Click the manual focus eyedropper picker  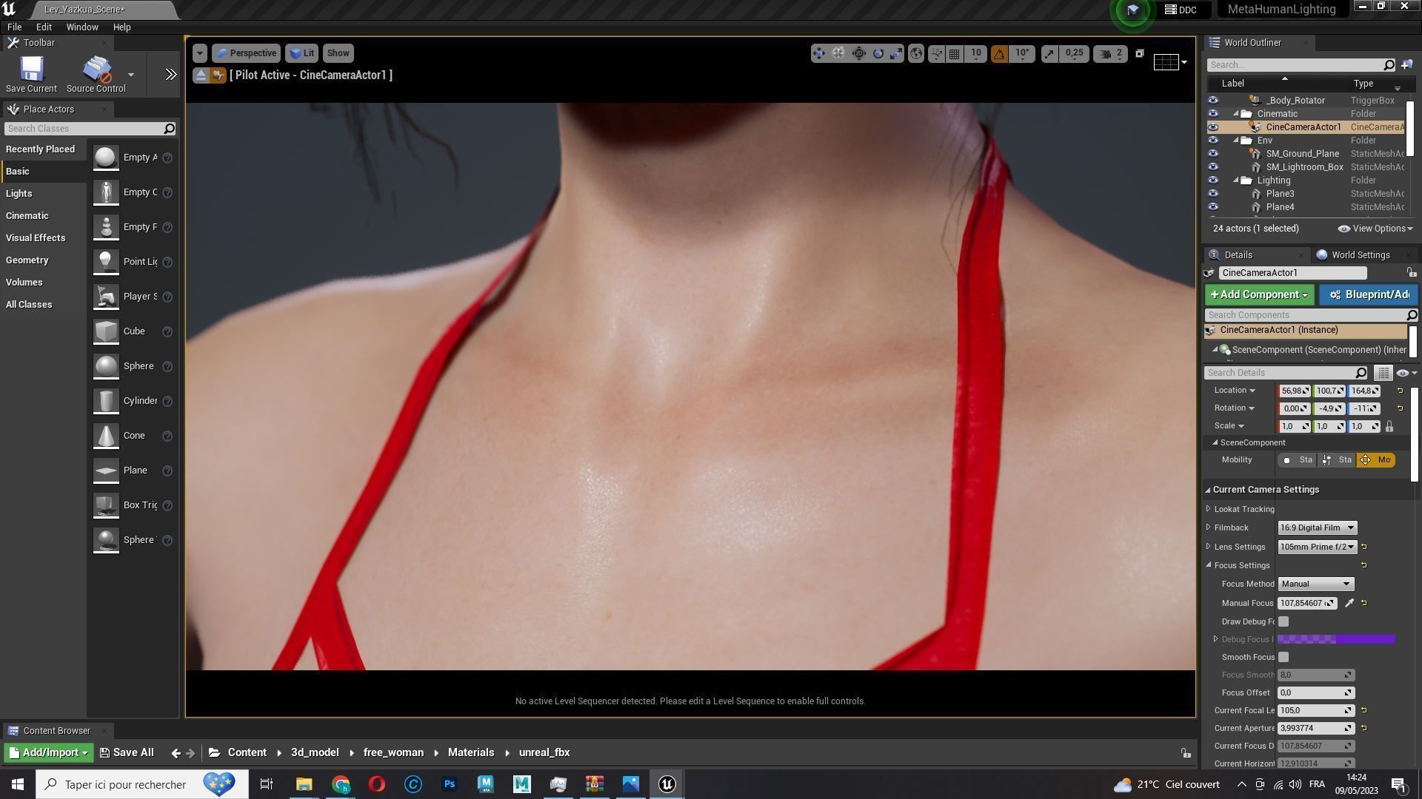click(x=1349, y=603)
